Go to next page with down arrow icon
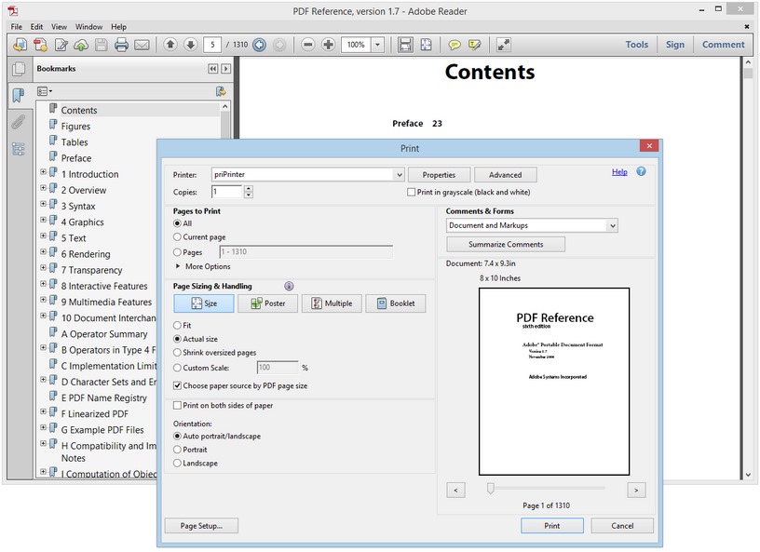 [x=191, y=45]
